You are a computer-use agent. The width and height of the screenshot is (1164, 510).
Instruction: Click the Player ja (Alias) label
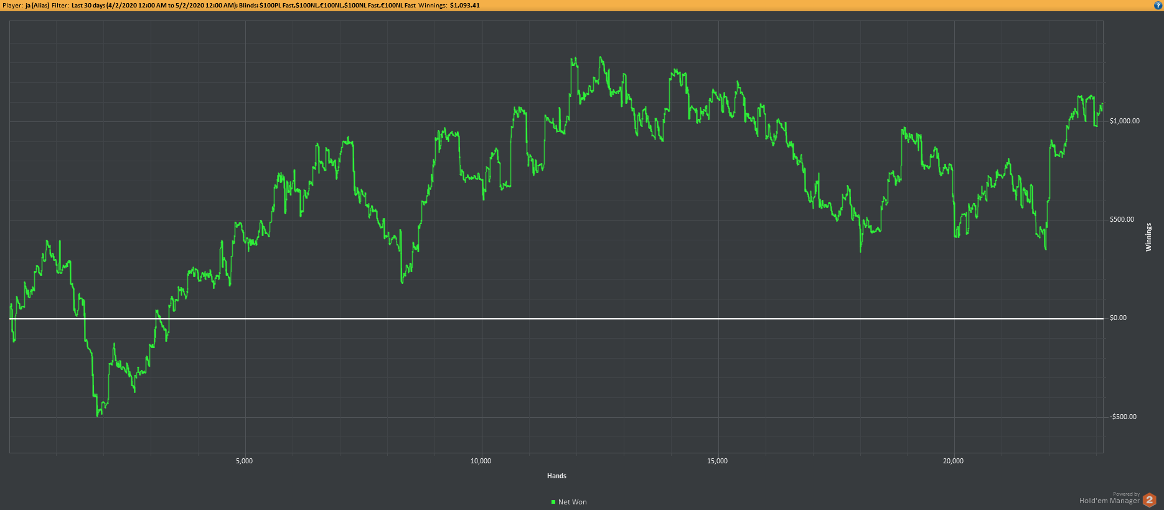(x=26, y=6)
